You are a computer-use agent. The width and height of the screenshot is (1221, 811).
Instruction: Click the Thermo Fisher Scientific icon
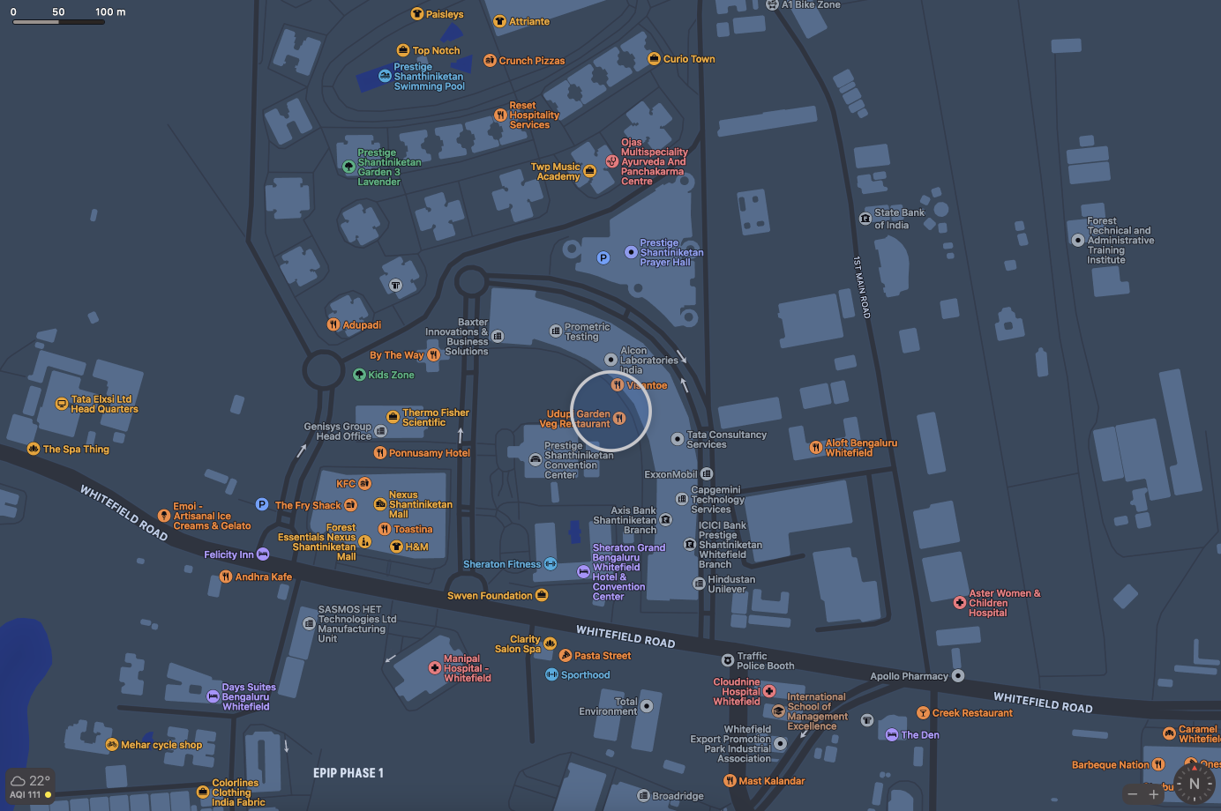pyautogui.click(x=393, y=417)
